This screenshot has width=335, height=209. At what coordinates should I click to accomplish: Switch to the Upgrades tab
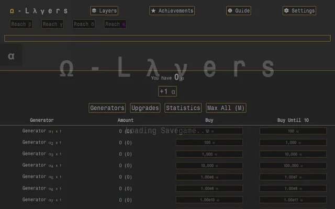(145, 108)
